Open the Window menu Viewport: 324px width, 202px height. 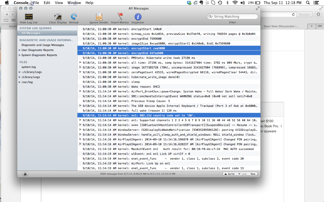click(74, 3)
